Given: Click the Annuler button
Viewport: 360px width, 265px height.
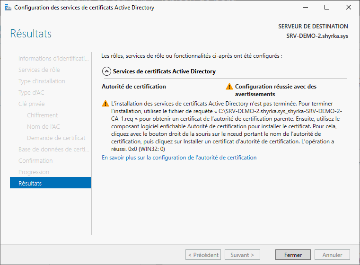Looking at the screenshot, I should 332,255.
